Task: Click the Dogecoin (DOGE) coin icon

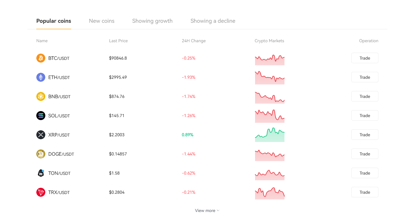Action: pyautogui.click(x=41, y=154)
